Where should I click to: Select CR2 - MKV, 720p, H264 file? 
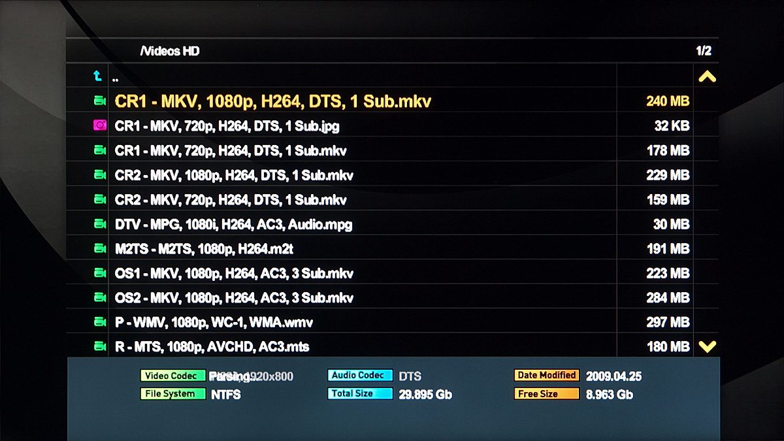pos(231,200)
